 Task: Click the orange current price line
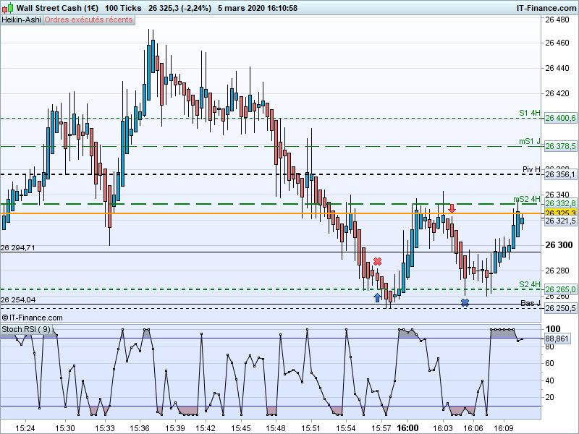(x=271, y=213)
